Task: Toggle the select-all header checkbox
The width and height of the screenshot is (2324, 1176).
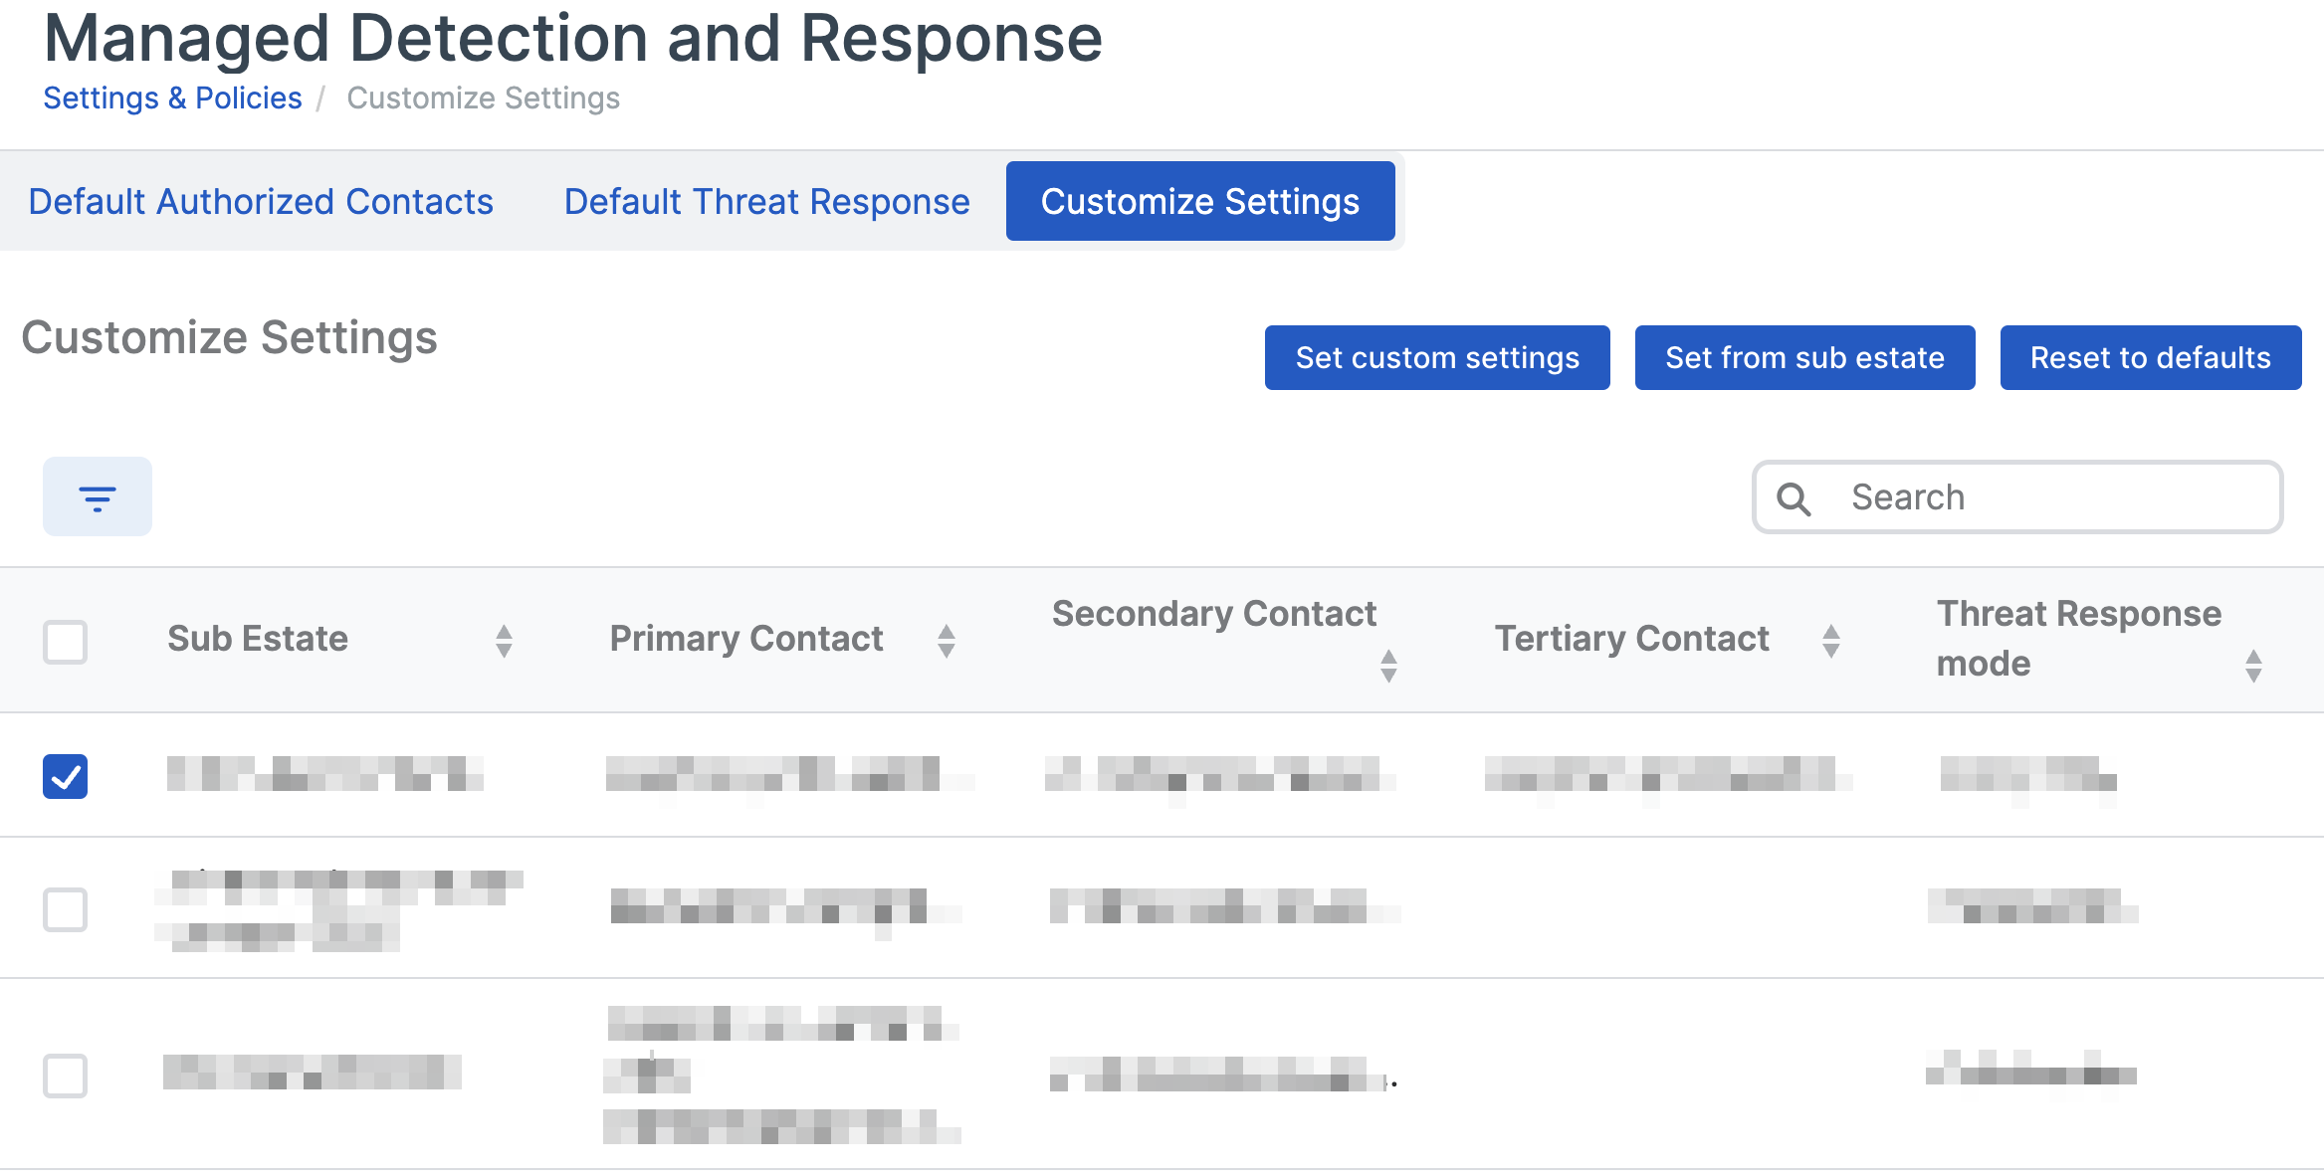Action: [66, 641]
